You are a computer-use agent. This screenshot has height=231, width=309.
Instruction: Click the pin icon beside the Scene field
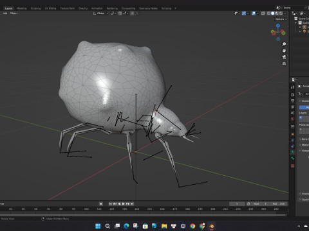(306, 8)
